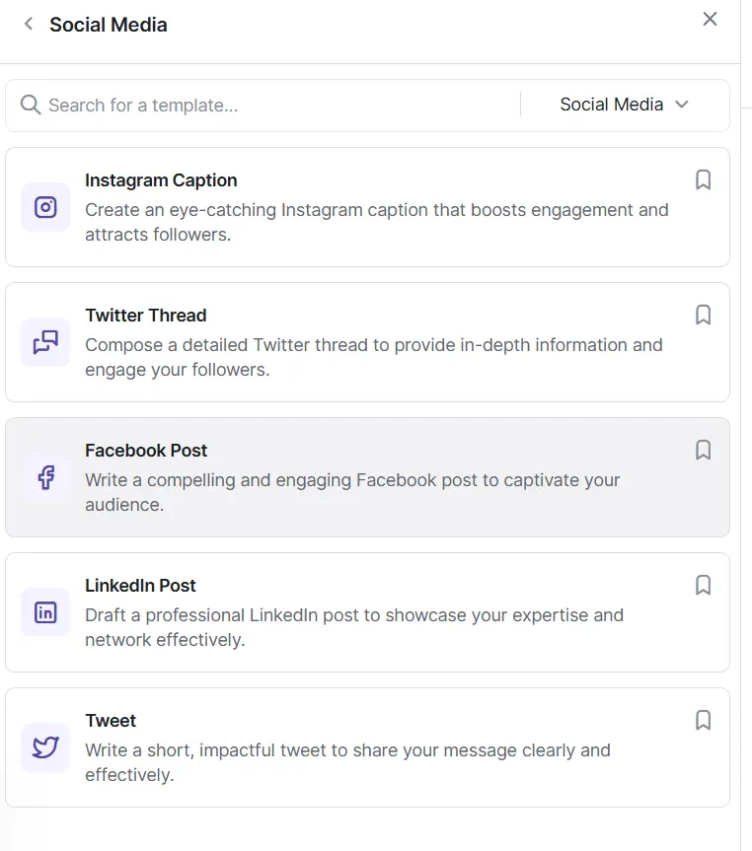Bookmark the Instagram Caption template
The image size is (752, 851).
tap(703, 179)
